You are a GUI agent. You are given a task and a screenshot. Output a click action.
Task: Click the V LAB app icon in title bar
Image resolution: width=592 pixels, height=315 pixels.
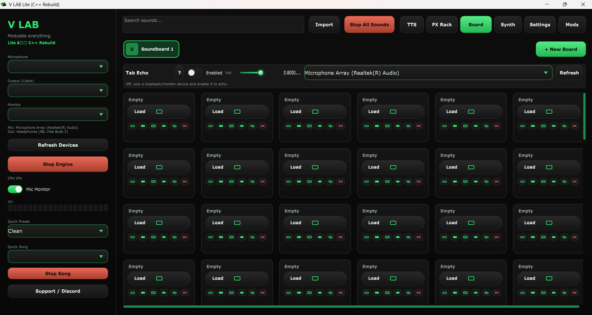point(4,4)
